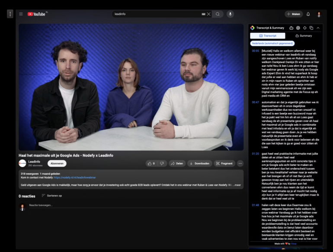Image resolution: width=333 pixels, height=252 pixels.
Task: Subscribe with the Abonneren button
Action: 57,164
